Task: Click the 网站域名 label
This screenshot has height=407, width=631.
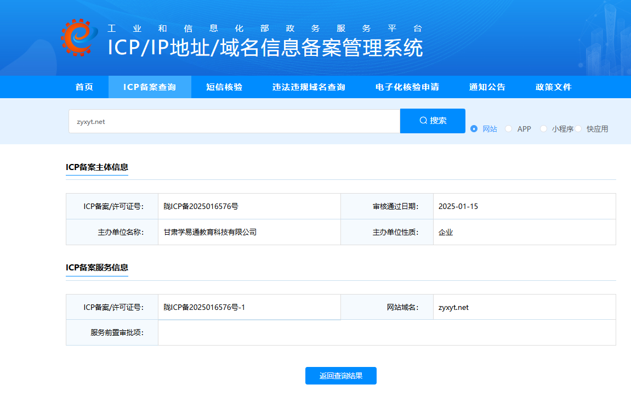Action: pyautogui.click(x=403, y=307)
